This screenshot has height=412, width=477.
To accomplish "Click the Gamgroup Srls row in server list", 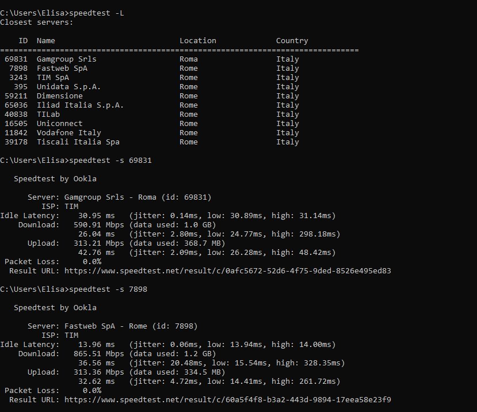I will [x=66, y=59].
